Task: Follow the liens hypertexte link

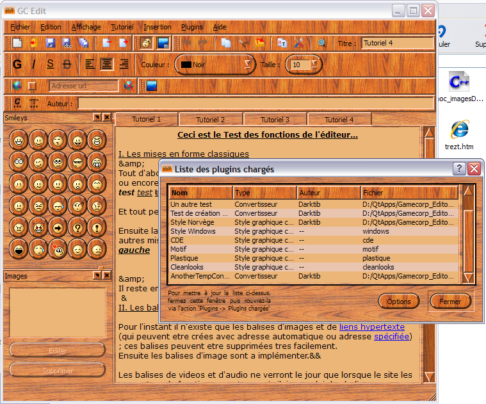Action: click(372, 327)
